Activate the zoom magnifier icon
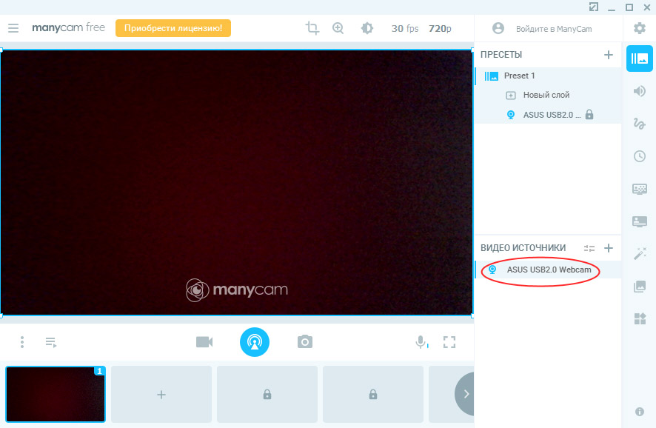This screenshot has width=656, height=428. click(x=338, y=28)
